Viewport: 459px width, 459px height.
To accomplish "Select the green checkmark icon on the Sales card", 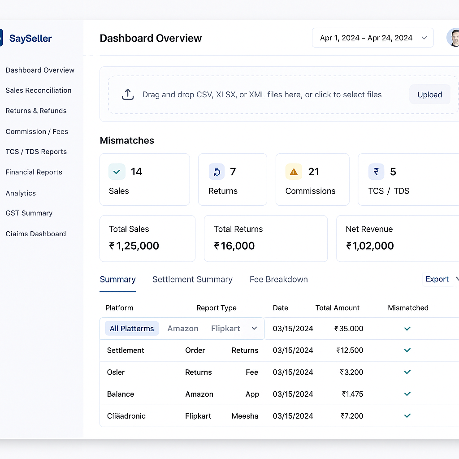I will 117,171.
